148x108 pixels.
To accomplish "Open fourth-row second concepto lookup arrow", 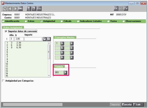I will pos(72,57).
